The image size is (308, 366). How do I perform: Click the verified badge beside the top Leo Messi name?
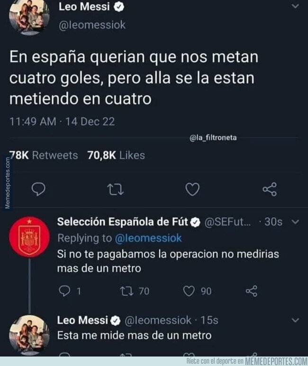[x=121, y=8]
